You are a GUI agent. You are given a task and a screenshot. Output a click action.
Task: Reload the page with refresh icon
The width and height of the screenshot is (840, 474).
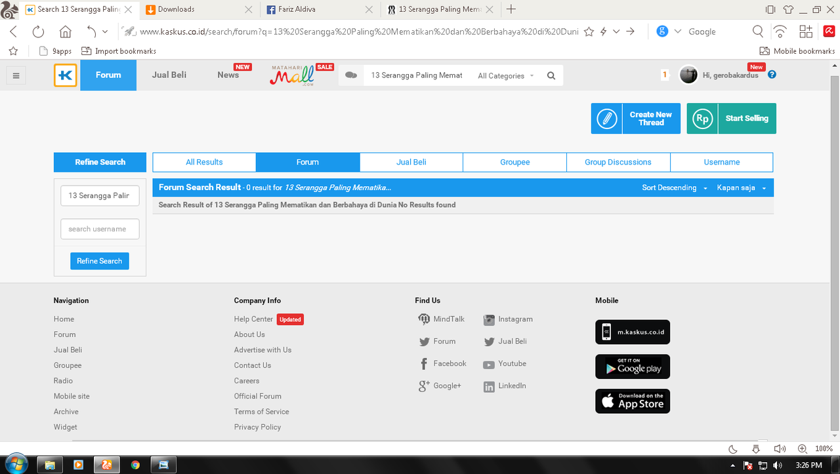coord(38,31)
